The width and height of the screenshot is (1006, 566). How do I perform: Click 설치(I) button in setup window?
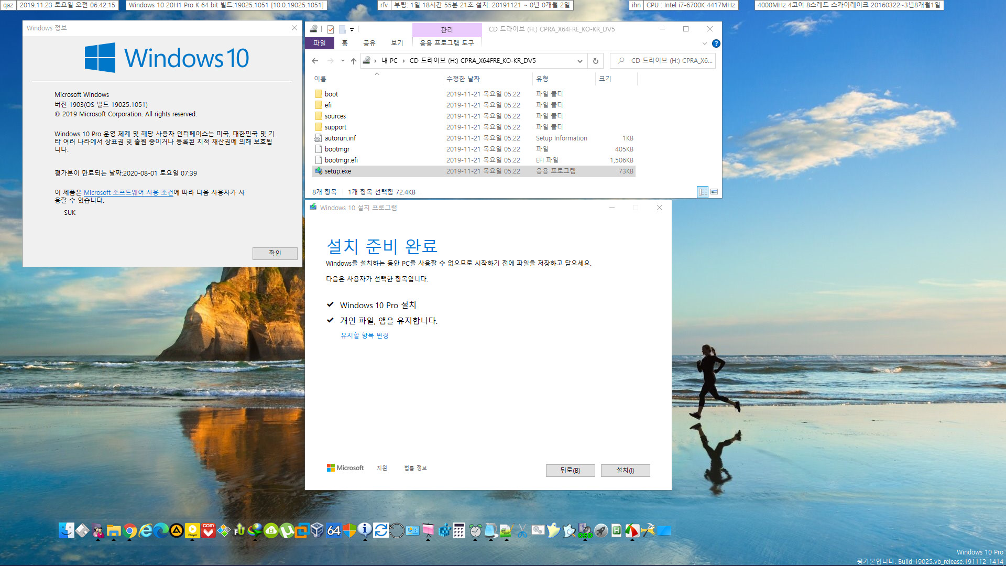coord(625,470)
